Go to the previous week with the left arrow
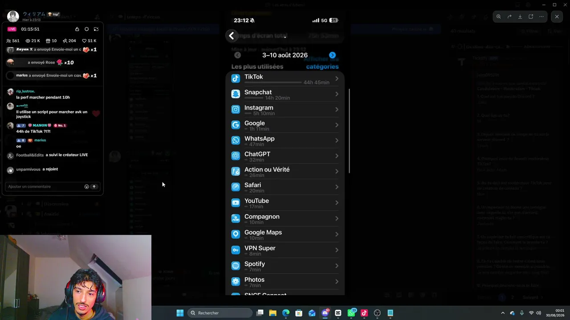The height and width of the screenshot is (320, 570). coord(237,55)
